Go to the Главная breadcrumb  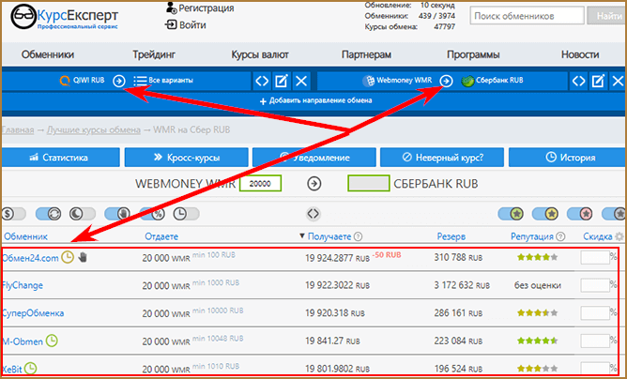18,130
